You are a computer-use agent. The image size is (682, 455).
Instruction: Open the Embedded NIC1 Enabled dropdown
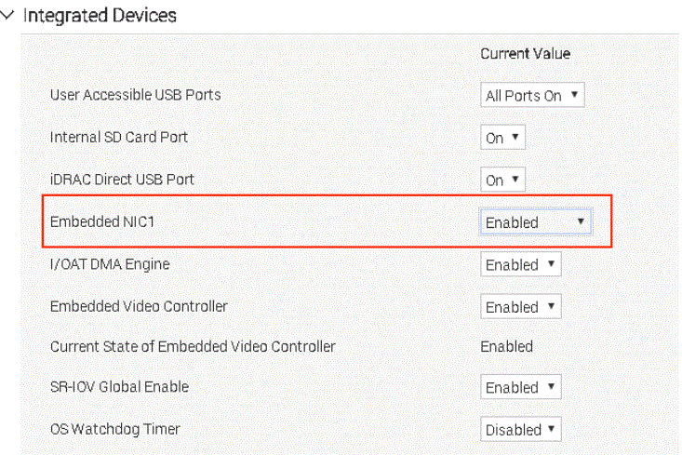coord(536,222)
